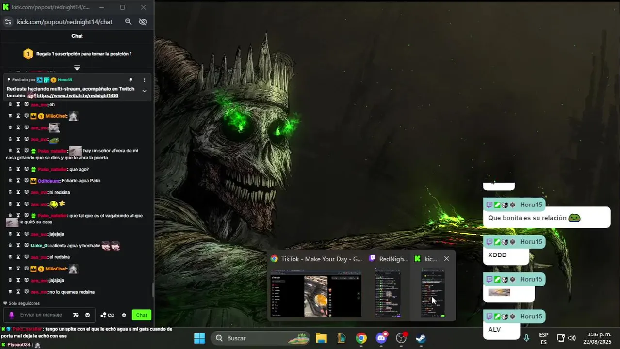The height and width of the screenshot is (349, 620).
Task: Open Google Chrome from taskbar
Action: click(361, 338)
